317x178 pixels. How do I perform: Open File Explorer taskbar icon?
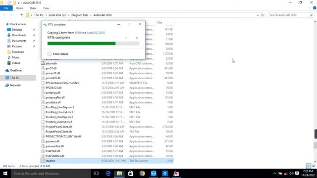coord(119,174)
